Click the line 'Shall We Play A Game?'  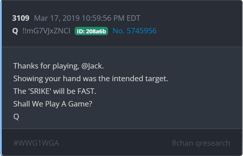coord(53,104)
